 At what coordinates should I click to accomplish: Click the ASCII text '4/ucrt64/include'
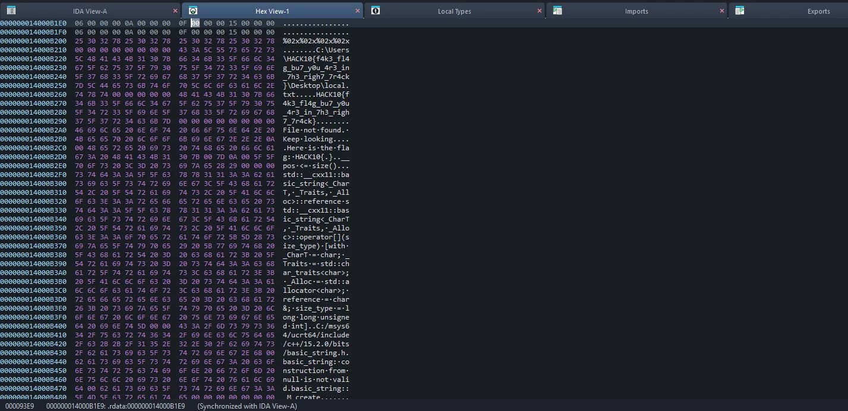316,335
